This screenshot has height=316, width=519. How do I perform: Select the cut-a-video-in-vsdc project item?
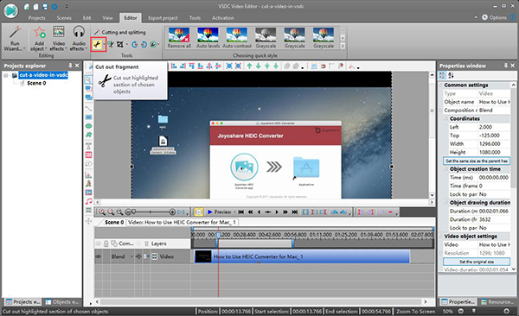[x=43, y=75]
